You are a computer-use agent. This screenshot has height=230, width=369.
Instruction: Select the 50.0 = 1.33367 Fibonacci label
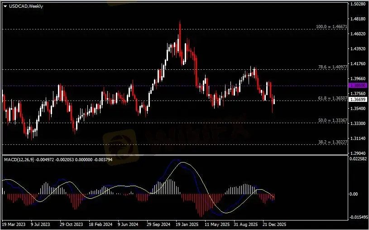point(332,120)
